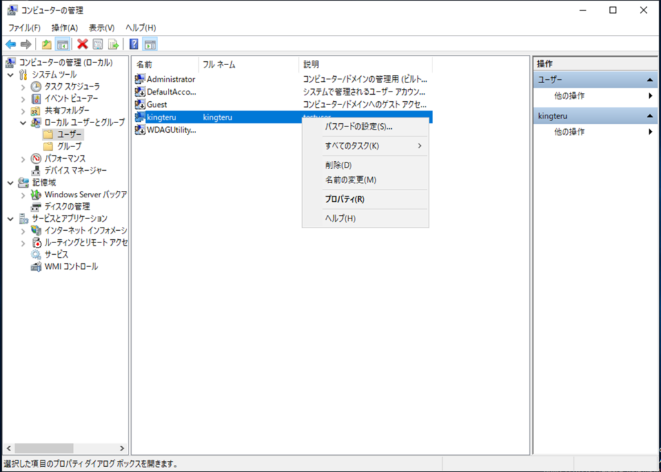Click the blue back arrow toolbar icon
The image size is (661, 472).
click(11, 44)
